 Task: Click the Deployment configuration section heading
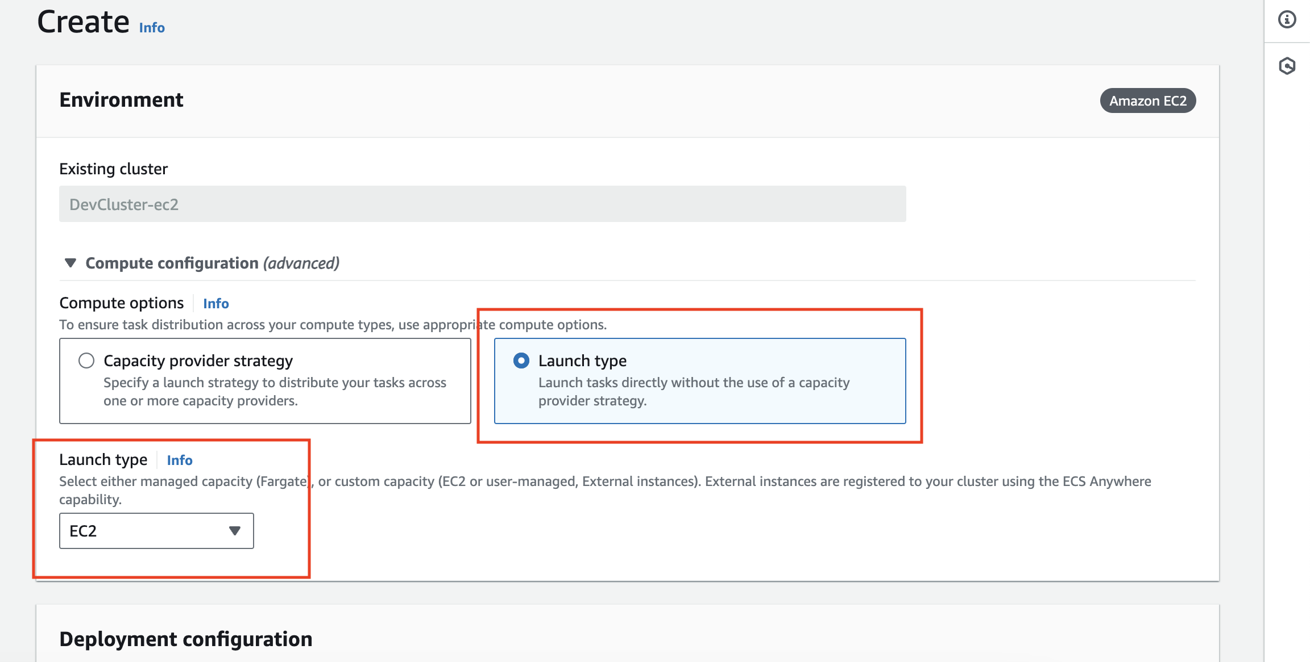click(x=185, y=639)
